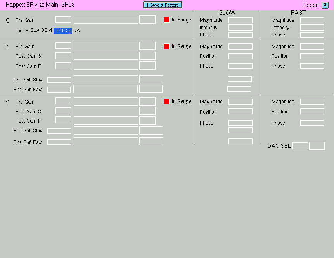This screenshot has width=334, height=258.
Task: Click the FAST Magnitude field in X section
Action: 312,47
